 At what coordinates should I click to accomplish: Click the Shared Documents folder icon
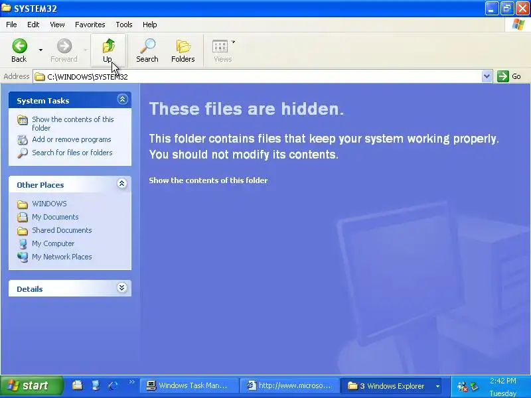point(23,231)
